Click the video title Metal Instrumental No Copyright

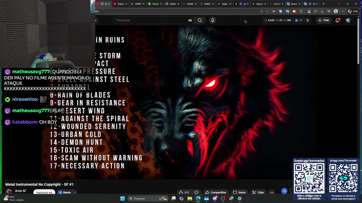[39, 184]
